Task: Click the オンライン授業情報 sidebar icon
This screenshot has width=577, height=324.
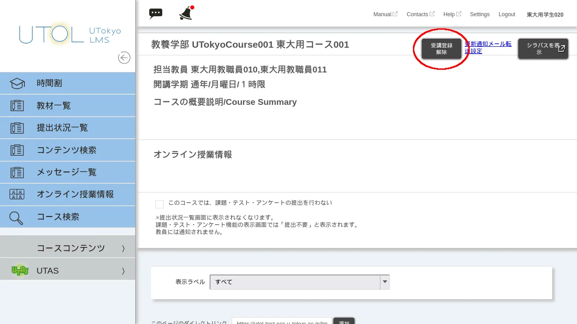Action: tap(17, 194)
